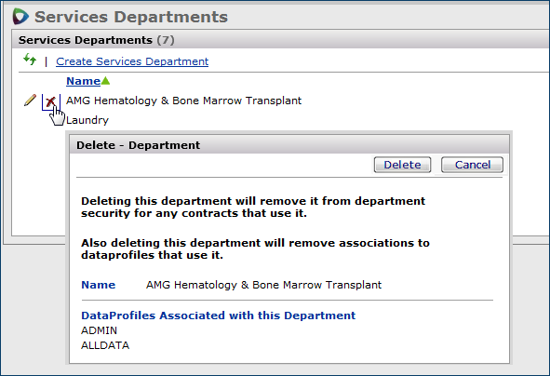
Task: Click the application logo beside Services Departments
Action: pyautogui.click(x=20, y=16)
